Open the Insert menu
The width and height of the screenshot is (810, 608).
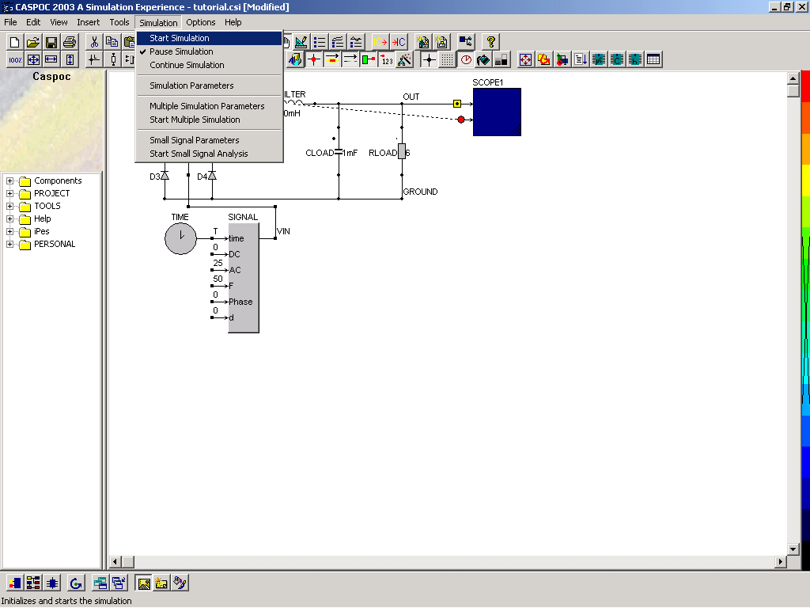click(x=89, y=22)
